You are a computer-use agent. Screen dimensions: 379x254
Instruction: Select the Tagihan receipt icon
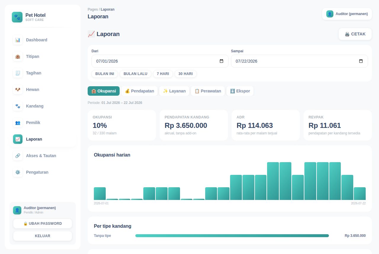pos(18,73)
